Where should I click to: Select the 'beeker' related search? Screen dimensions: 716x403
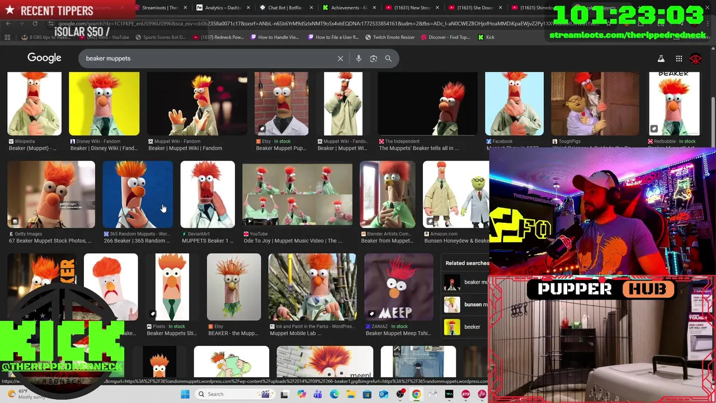point(467,327)
